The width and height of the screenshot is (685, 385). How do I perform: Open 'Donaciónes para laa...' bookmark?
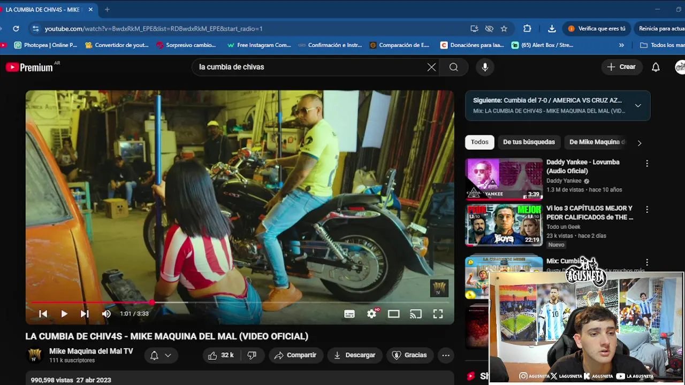472,45
